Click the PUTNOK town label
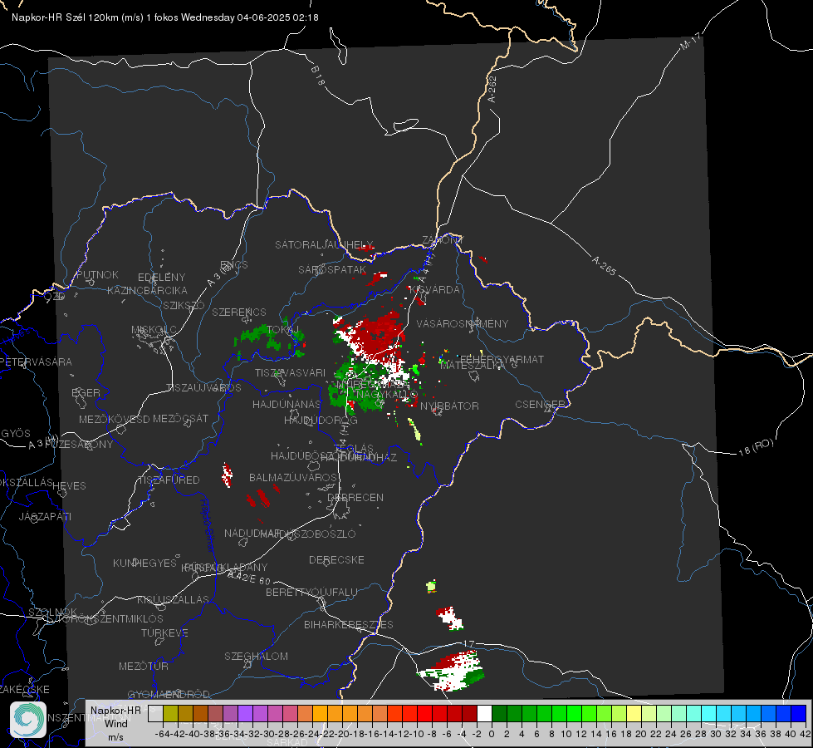The height and width of the screenshot is (748, 813). (x=97, y=274)
